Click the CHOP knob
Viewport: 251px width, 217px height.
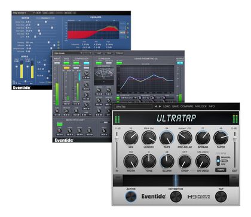(185, 161)
